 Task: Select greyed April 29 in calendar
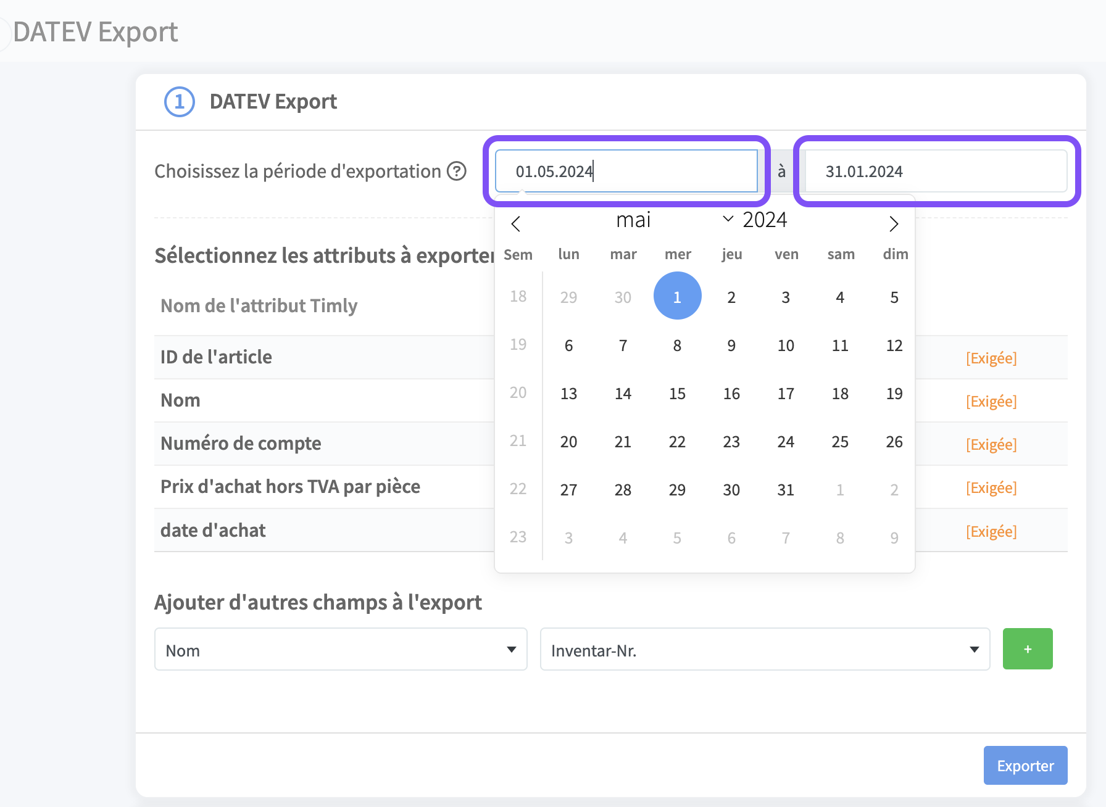tap(568, 297)
